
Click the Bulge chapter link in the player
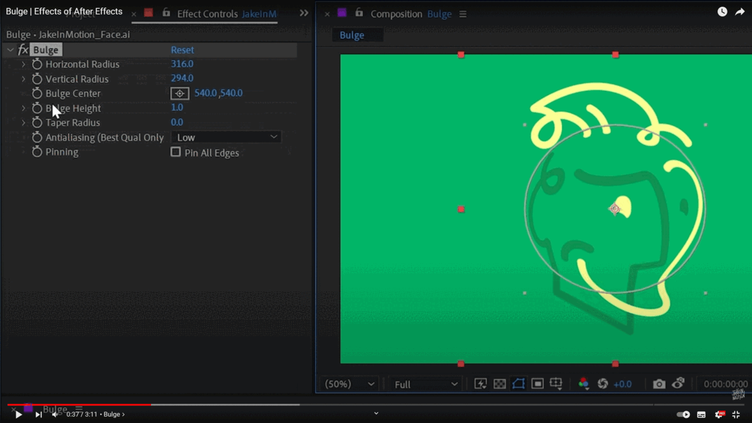coord(114,414)
